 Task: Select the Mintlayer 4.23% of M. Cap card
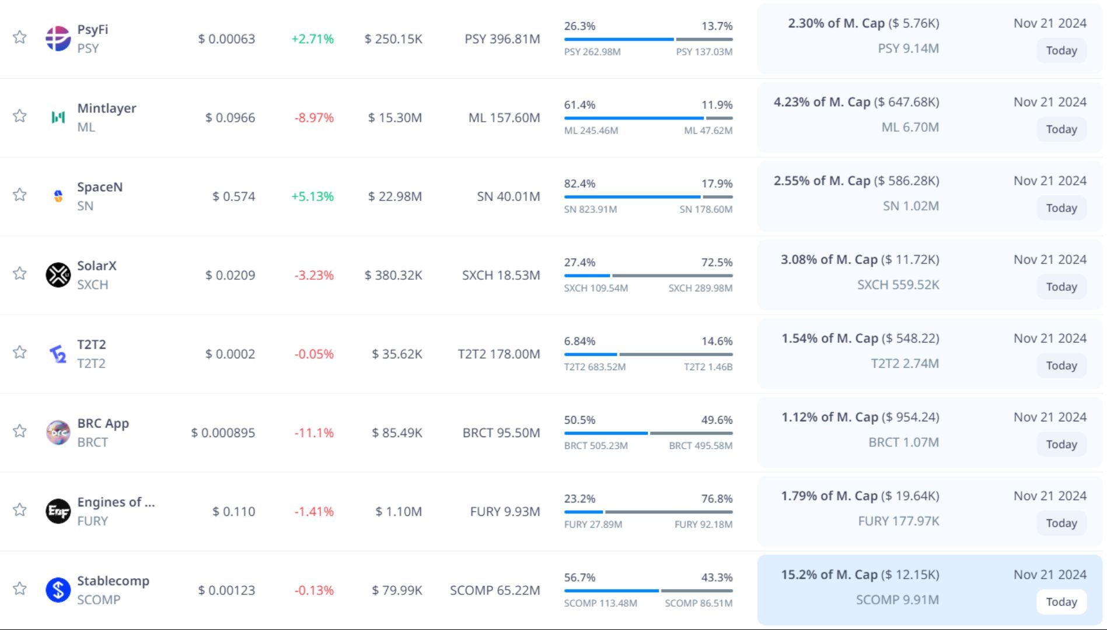929,117
